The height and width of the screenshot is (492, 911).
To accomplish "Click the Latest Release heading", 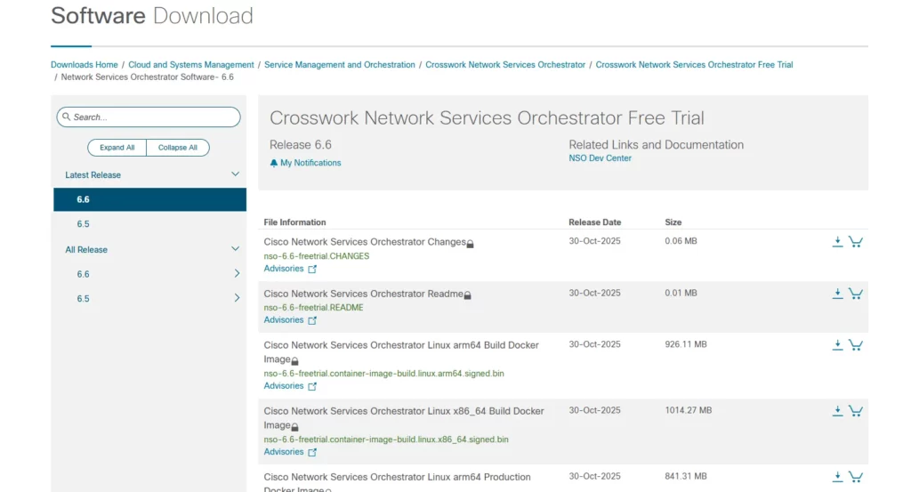I will (93, 175).
